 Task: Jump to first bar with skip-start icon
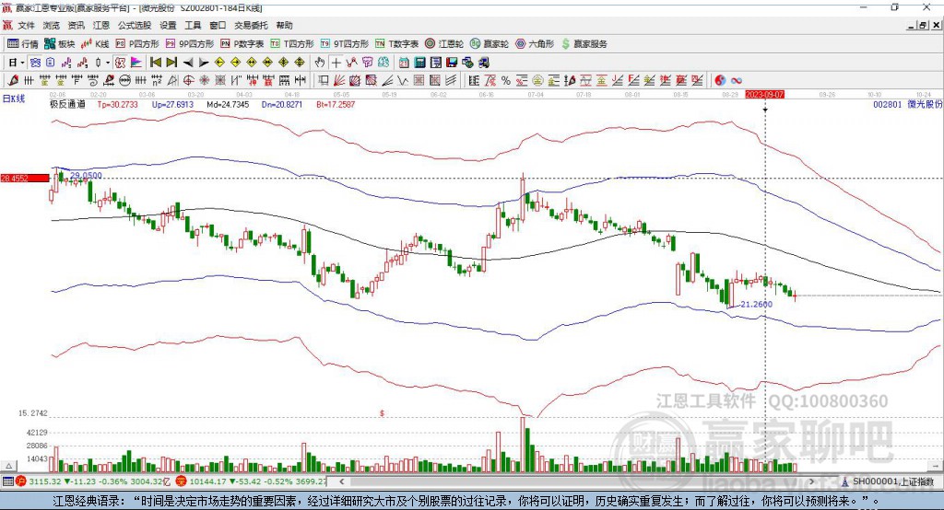(155, 63)
